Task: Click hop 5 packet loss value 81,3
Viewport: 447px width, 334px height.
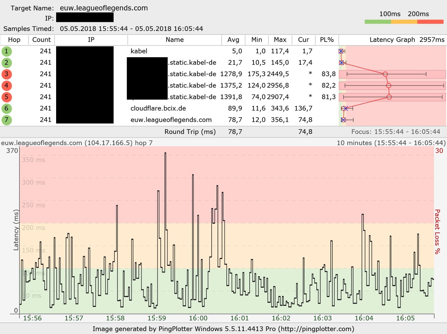Action: [328, 97]
